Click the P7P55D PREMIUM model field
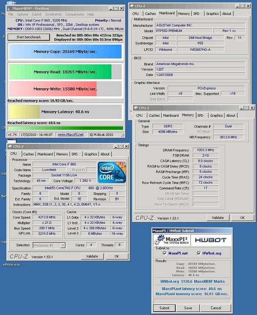257x315 pixels. tap(184, 31)
